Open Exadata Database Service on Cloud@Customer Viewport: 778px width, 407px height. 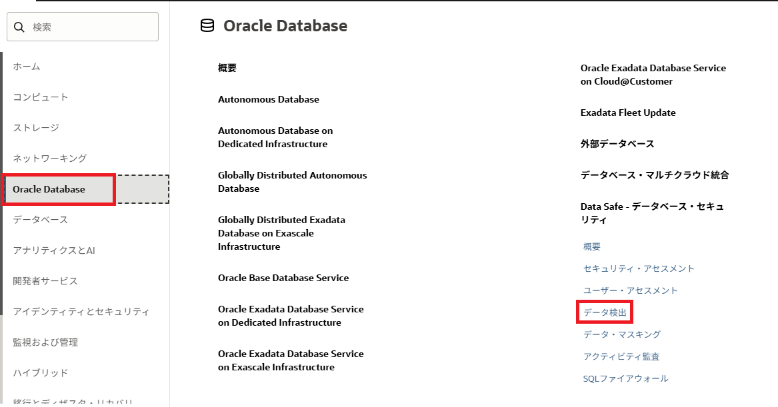click(653, 75)
